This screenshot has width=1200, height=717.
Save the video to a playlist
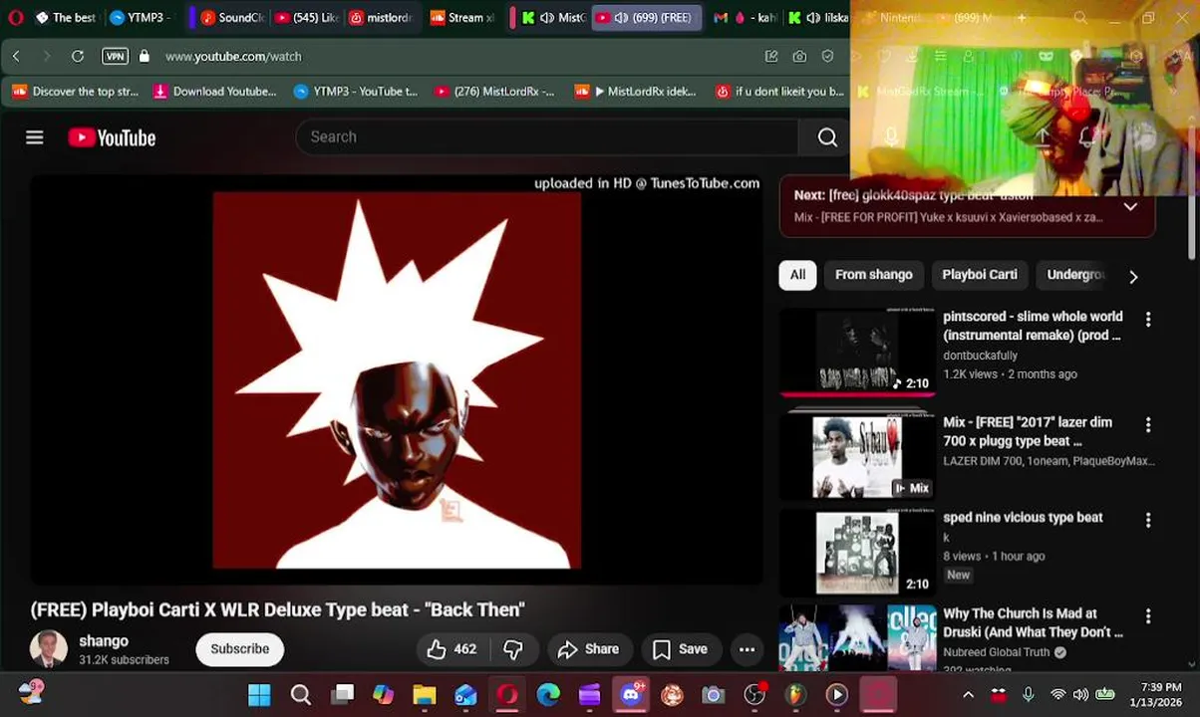680,649
